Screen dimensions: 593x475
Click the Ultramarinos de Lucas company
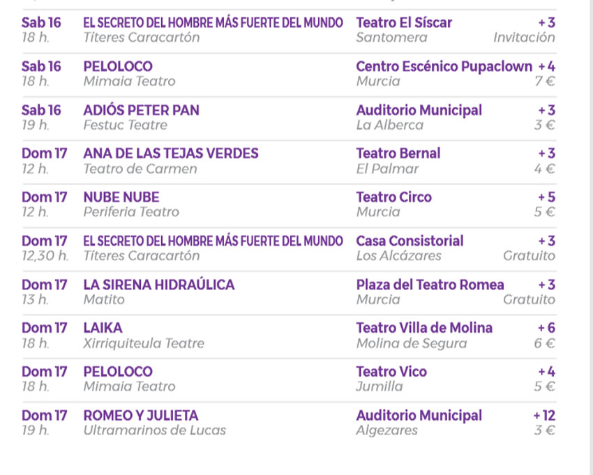(x=154, y=430)
